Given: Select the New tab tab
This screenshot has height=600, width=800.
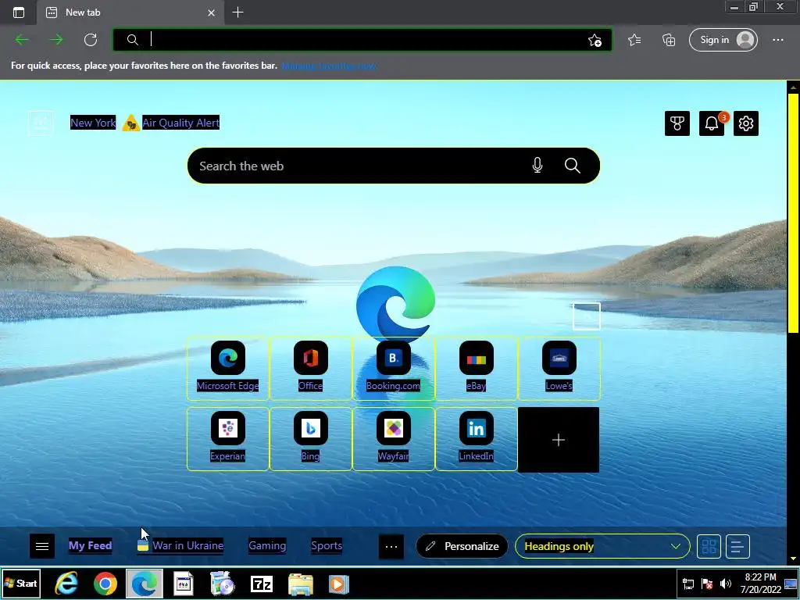Looking at the screenshot, I should click(x=130, y=12).
